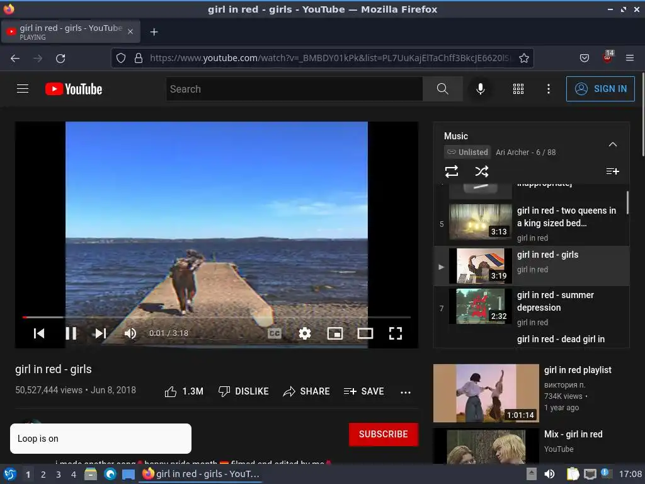
Task: Open 'girl in red playlist' recommended video
Action: pos(531,393)
